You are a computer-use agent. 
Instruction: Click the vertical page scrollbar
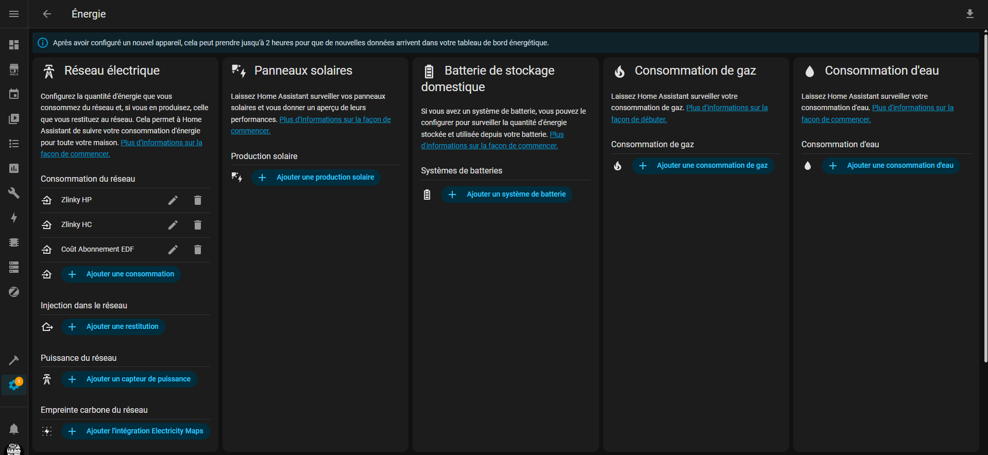coord(985,196)
